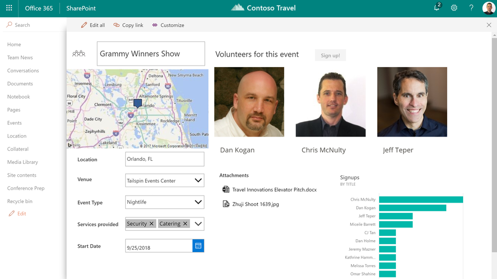This screenshot has width=497, height=279.
Task: Click the Copy link chain icon
Action: click(116, 25)
